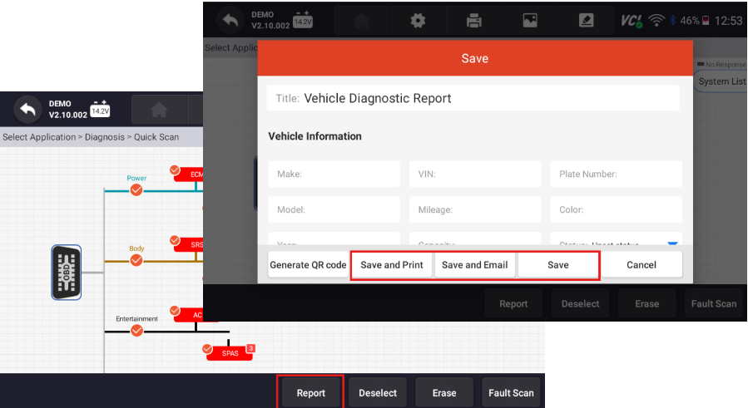Screen dimensions: 748x408
Task: Click the printer icon in toolbar
Action: click(x=473, y=21)
